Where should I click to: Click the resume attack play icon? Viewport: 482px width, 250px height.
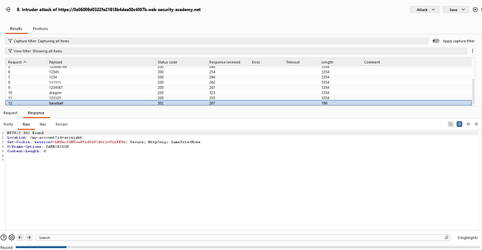pos(475,10)
